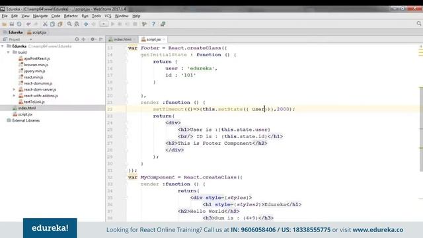Screen dimensions: 423x238
Task: Click the Replace toolbar icon
Action: [77, 24]
